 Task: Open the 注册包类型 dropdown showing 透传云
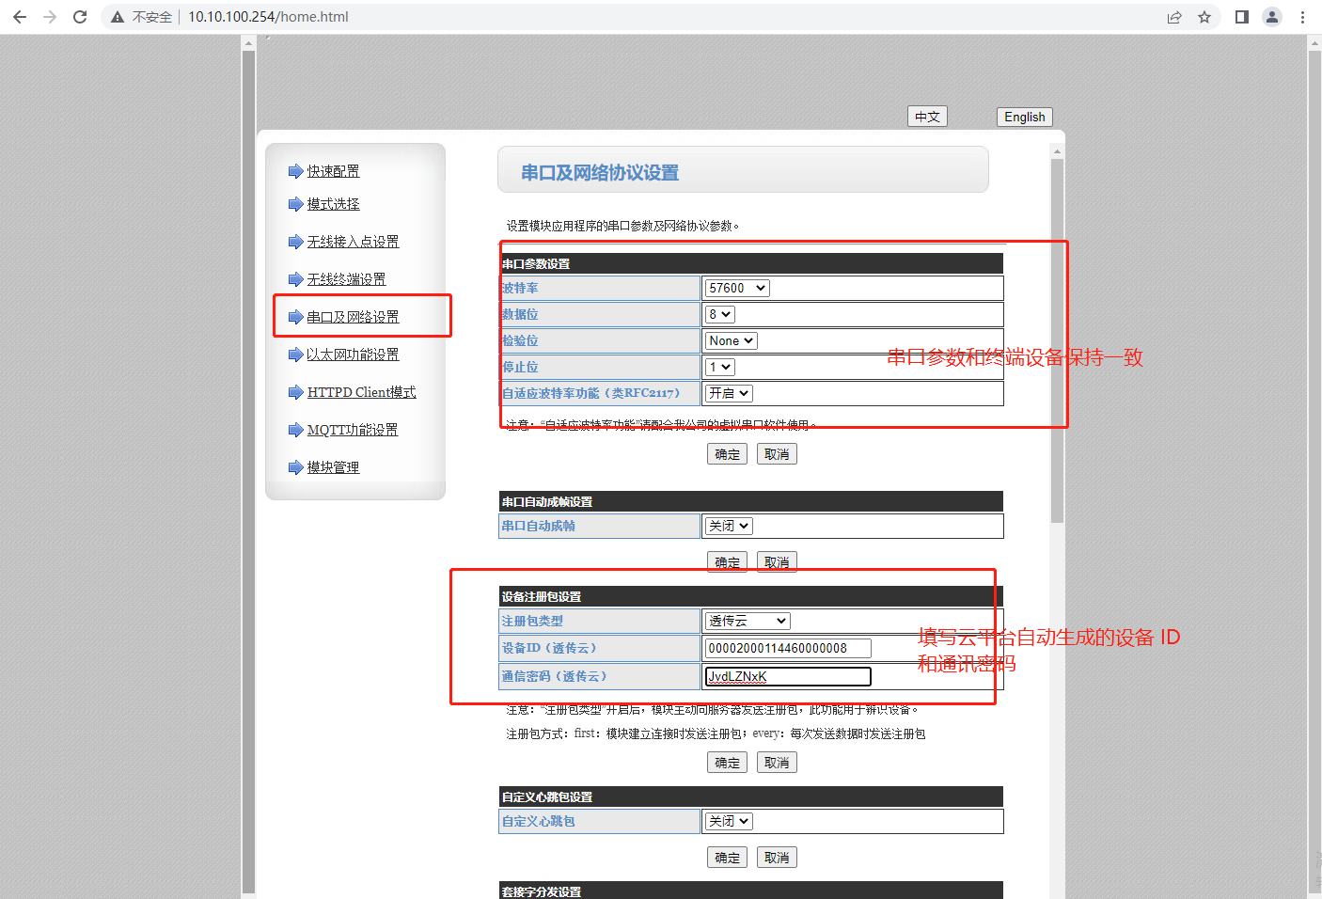click(748, 621)
